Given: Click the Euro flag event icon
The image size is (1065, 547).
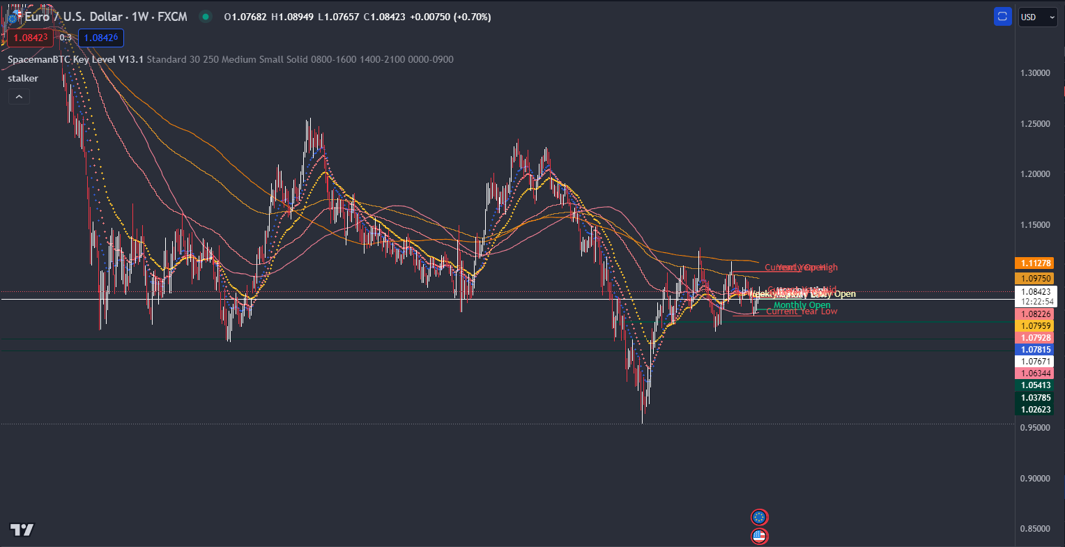Looking at the screenshot, I should tap(759, 517).
